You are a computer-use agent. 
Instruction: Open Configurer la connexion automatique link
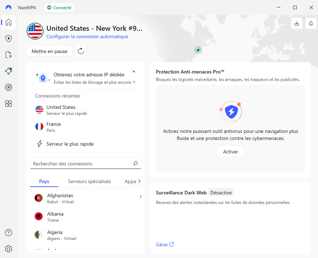click(87, 36)
